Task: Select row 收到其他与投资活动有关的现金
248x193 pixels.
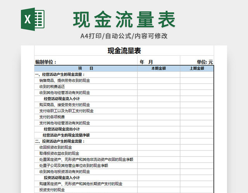Action: coord(124,171)
